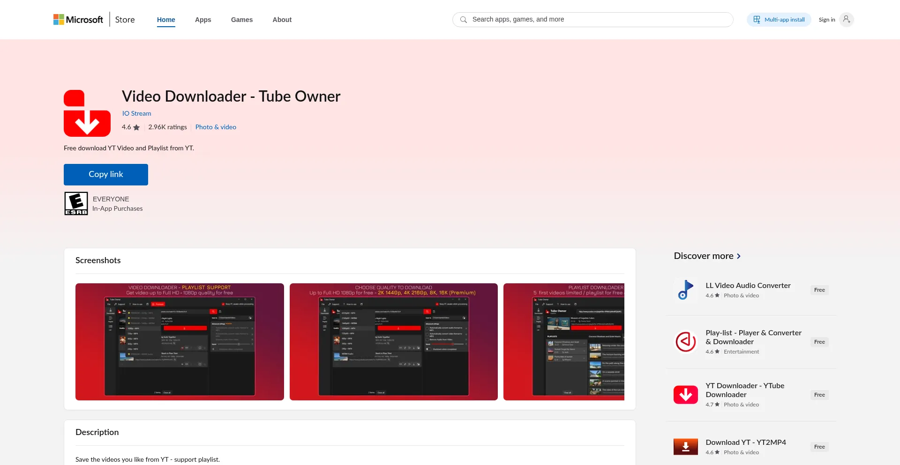Viewport: 900px width, 465px height.
Task: Open Play-list Player & Converter icon
Action: tap(685, 342)
